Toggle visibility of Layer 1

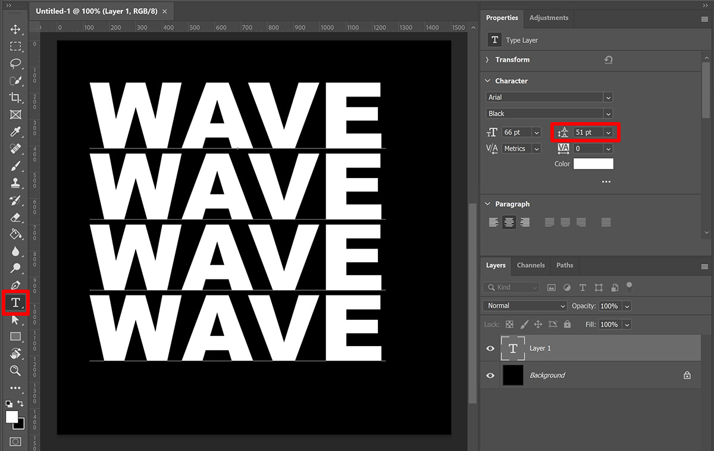(x=490, y=348)
